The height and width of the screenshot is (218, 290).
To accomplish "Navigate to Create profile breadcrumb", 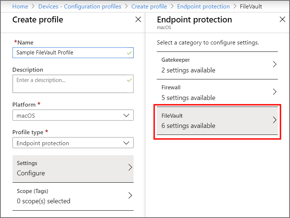I will (149, 7).
